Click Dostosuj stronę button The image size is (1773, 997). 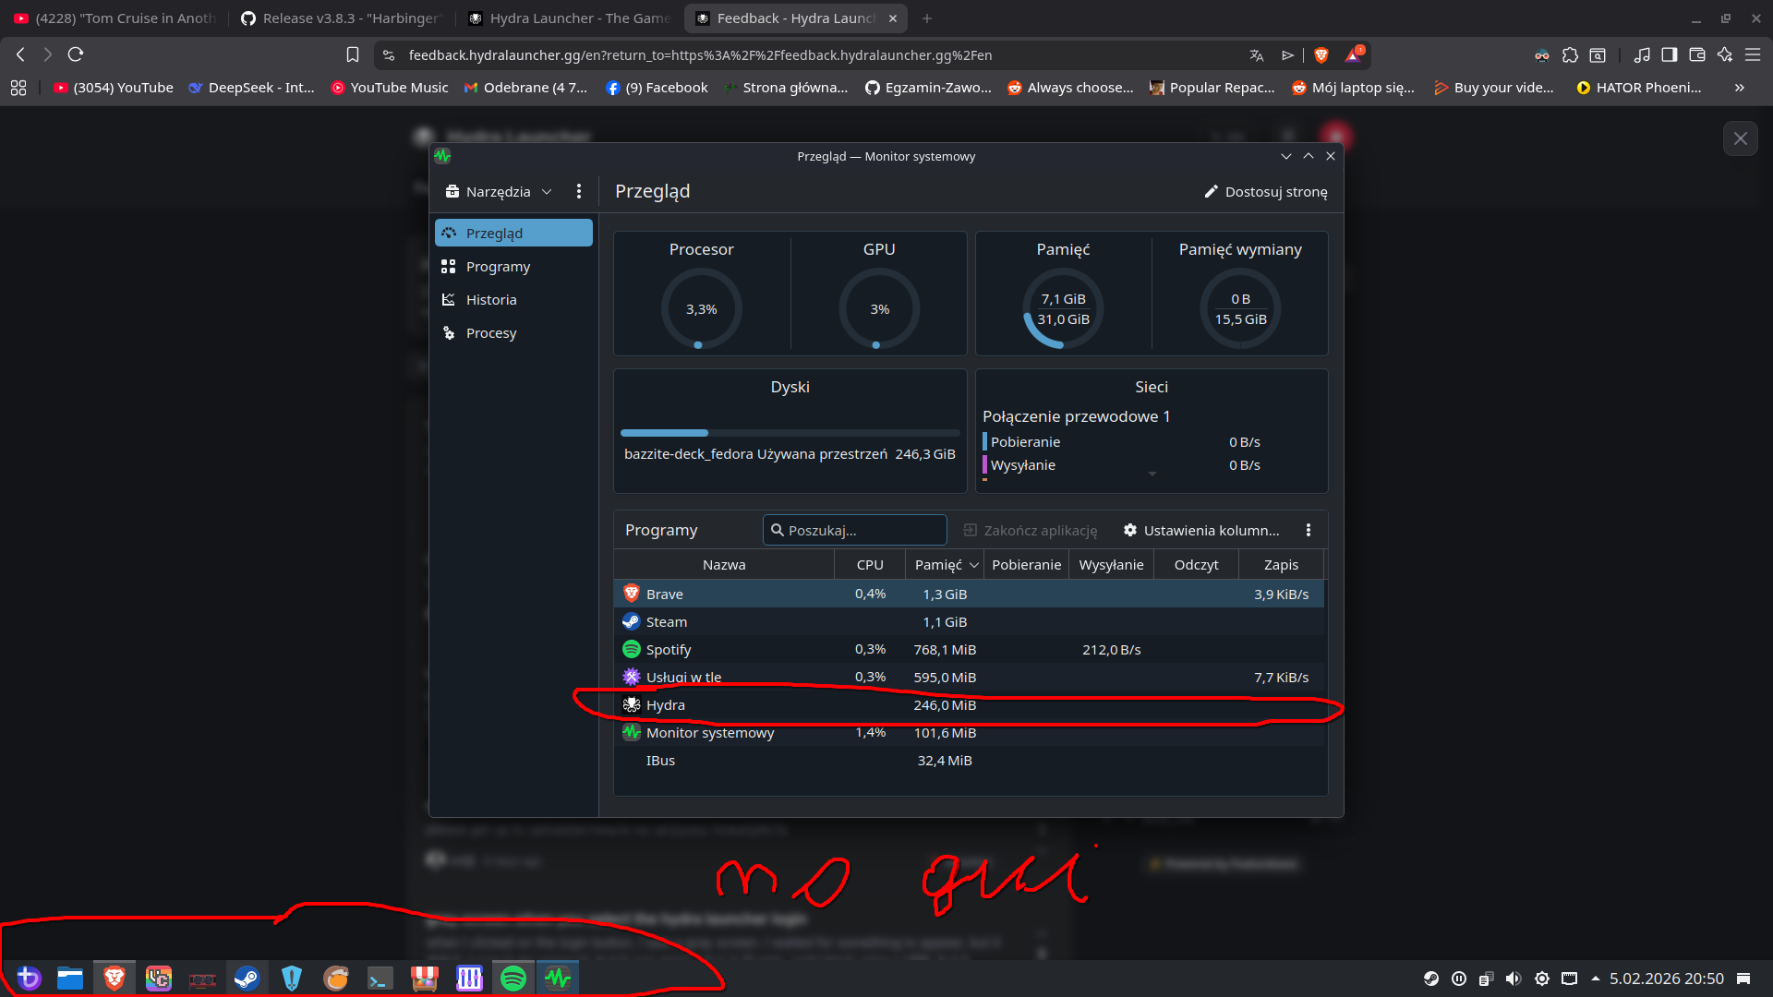point(1266,192)
